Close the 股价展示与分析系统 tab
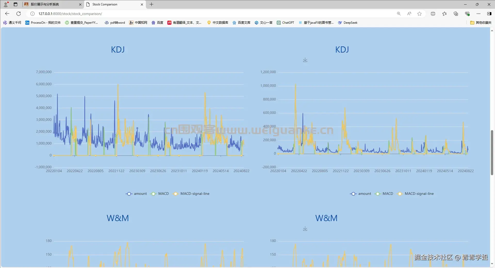495x268 pixels. pos(80,4)
